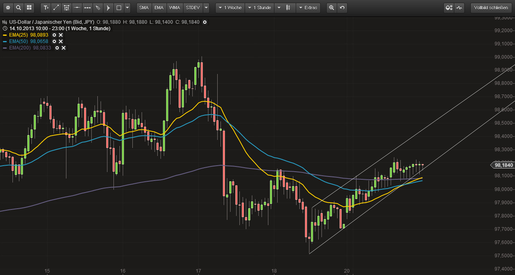Open the multi-chart grid layout icon
The image size is (515, 275).
[x=29, y=8]
